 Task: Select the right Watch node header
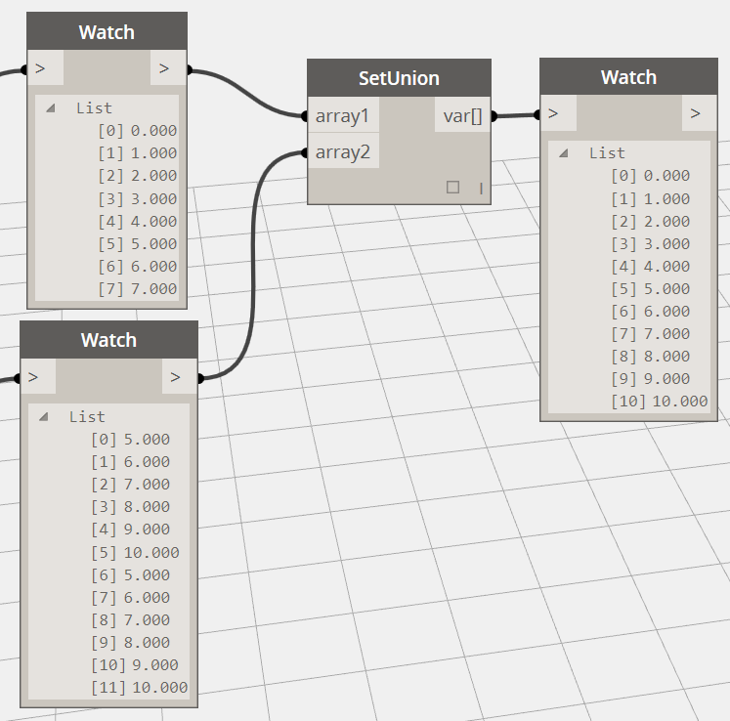[x=629, y=77]
